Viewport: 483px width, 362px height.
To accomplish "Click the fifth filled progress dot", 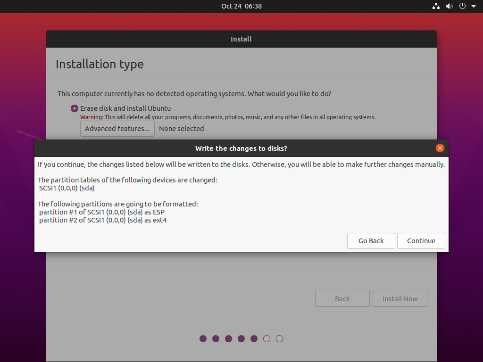I will coord(254,338).
